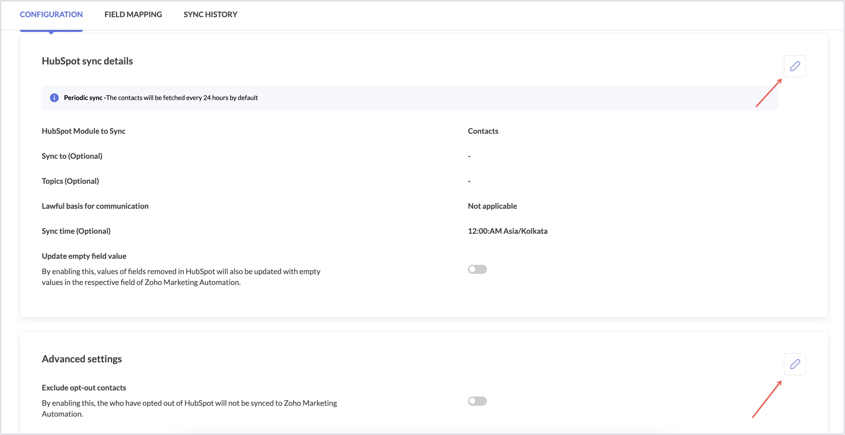Click the 'Not applicable' lawful basis value

pos(492,206)
